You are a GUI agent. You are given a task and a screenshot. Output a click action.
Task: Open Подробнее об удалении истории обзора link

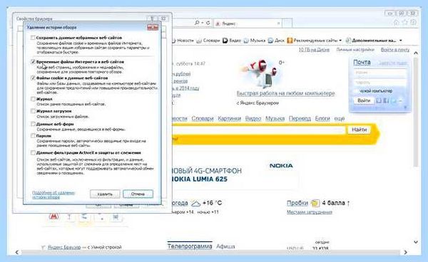coord(53,195)
